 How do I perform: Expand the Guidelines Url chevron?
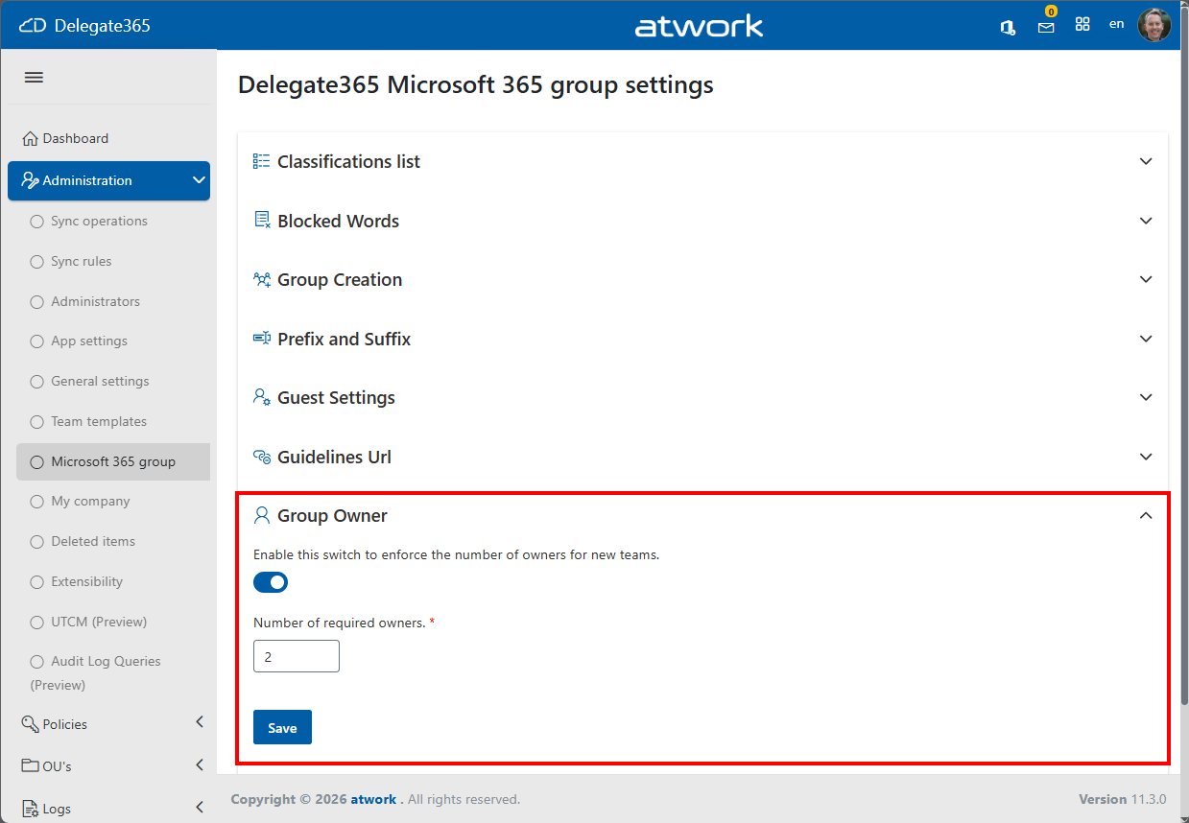pos(1146,457)
